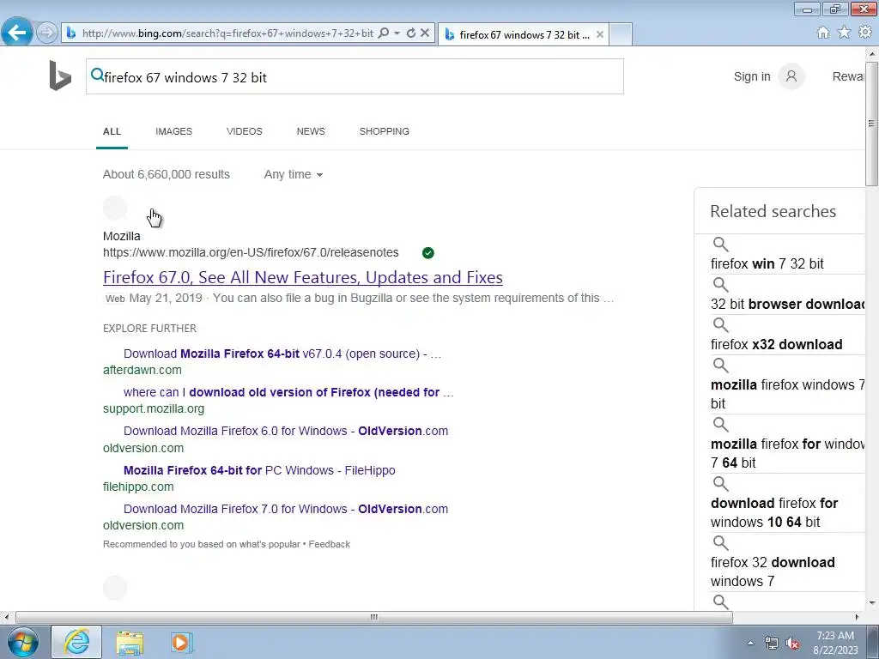Click magnifier icon beside 'firefox x32 download'
This screenshot has width=879, height=659.
tap(720, 325)
